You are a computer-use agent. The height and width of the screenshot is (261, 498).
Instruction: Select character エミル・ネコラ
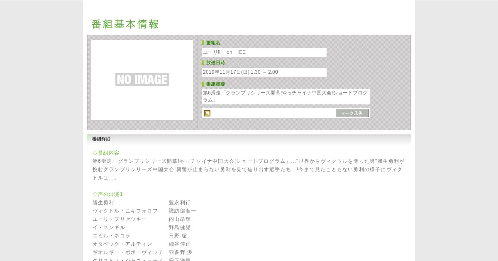[x=112, y=236]
